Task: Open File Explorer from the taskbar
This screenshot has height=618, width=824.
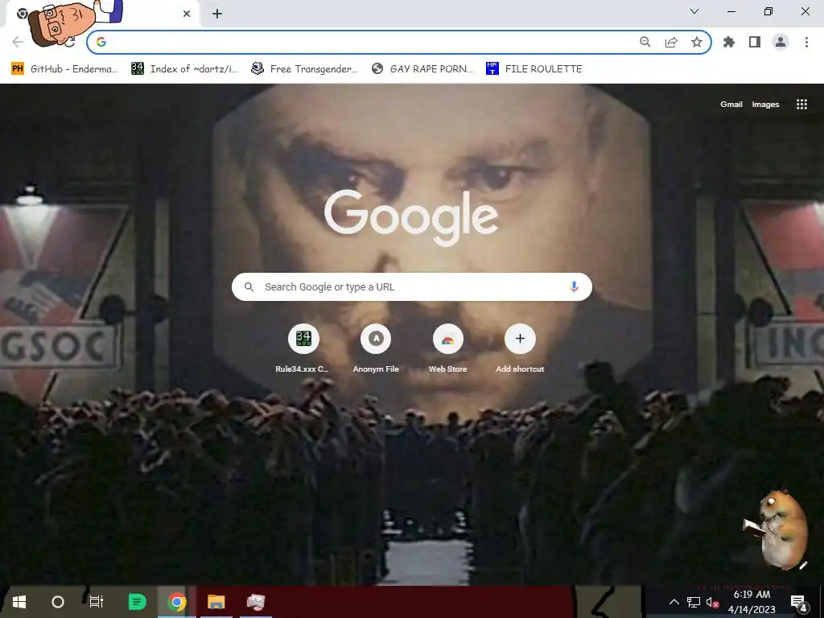Action: (x=216, y=602)
